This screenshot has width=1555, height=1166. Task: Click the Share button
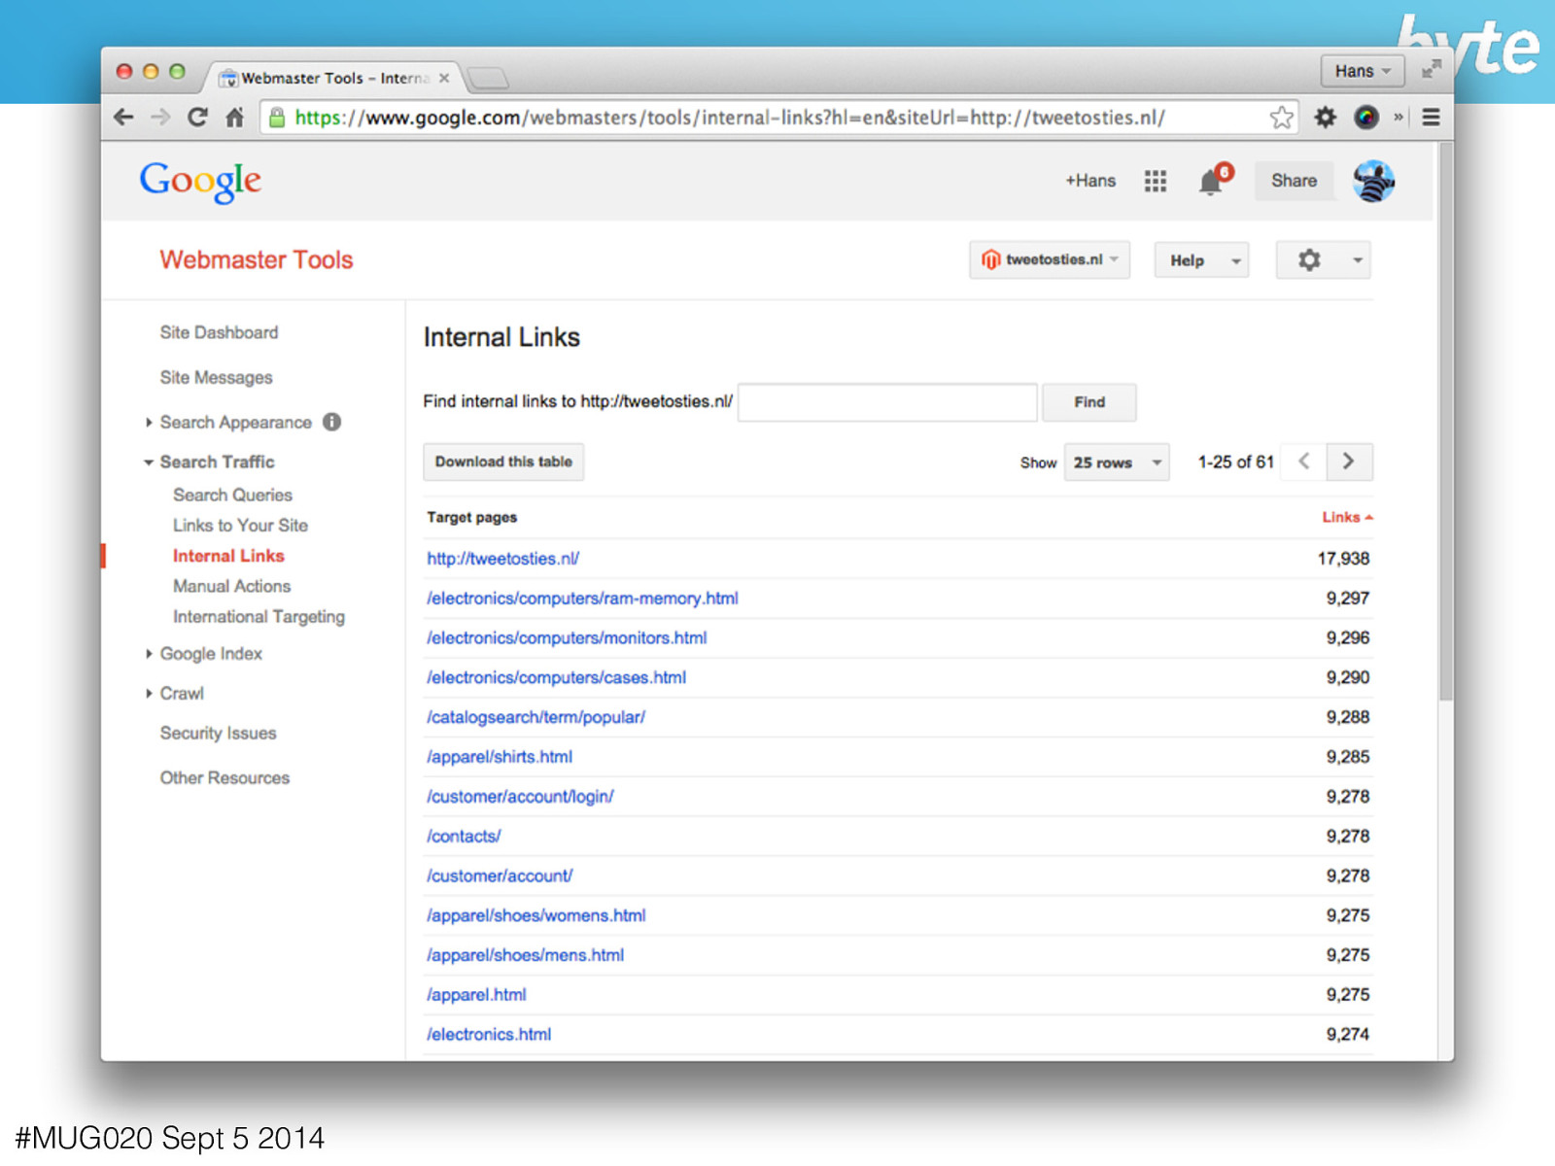click(x=1295, y=181)
